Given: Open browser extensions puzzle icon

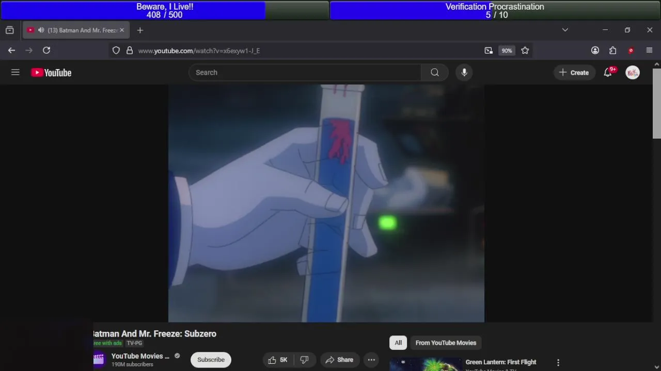Looking at the screenshot, I should point(613,50).
